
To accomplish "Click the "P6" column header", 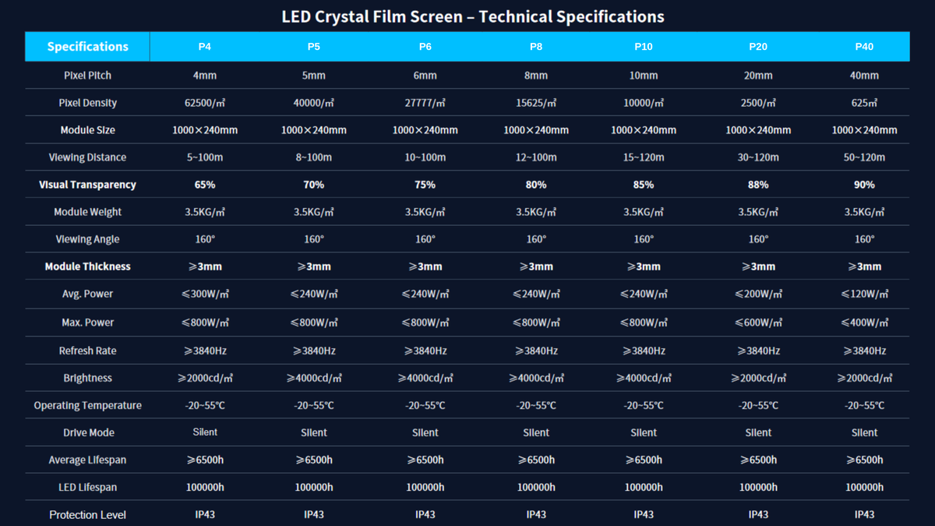I will point(425,47).
